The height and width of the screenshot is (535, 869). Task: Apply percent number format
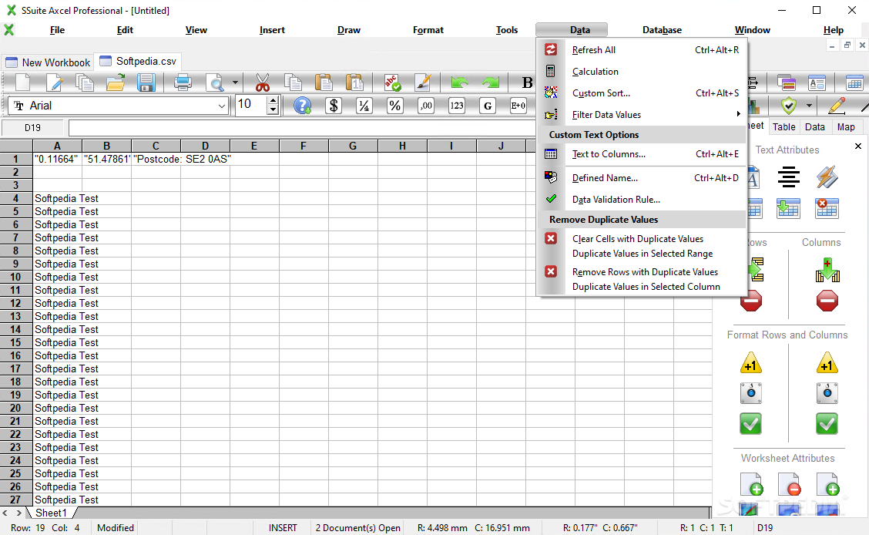click(394, 106)
